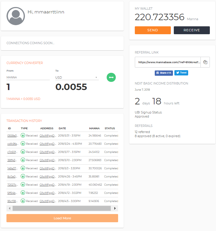Open address link in 2018/4/5 transaction row
Screen dimensions: 216x231
point(48,201)
